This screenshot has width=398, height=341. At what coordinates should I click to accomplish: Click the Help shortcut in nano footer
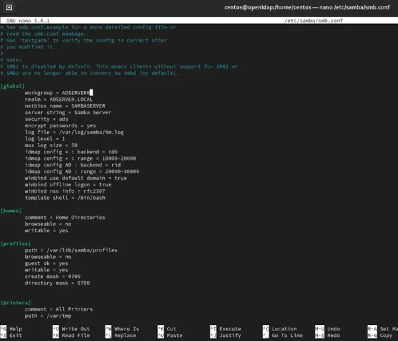[x=16, y=328]
